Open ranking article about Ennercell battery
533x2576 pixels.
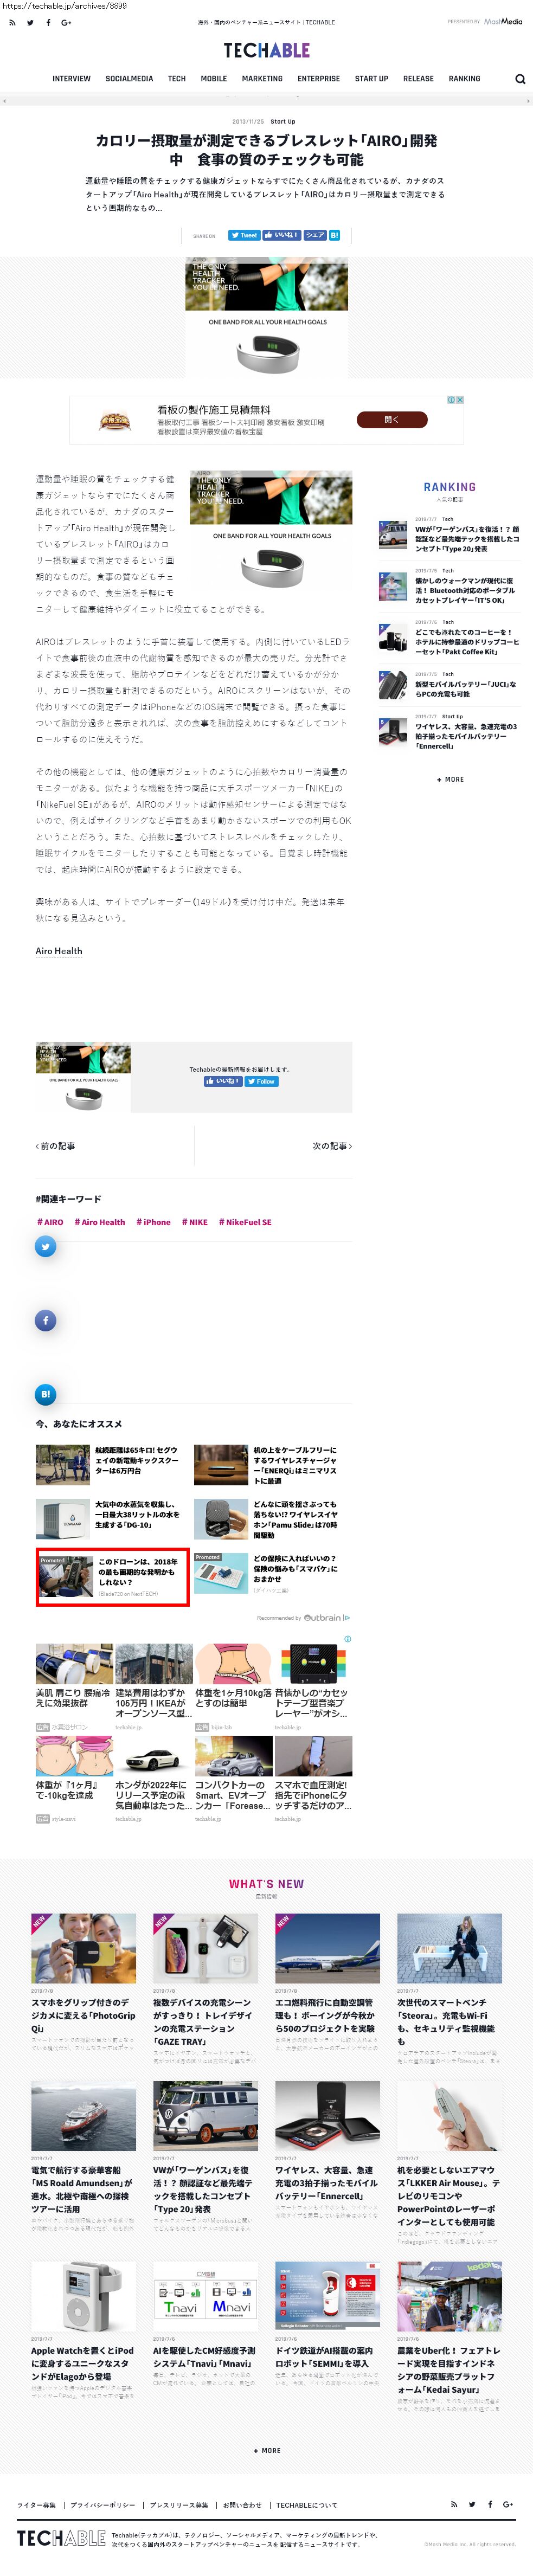(467, 736)
